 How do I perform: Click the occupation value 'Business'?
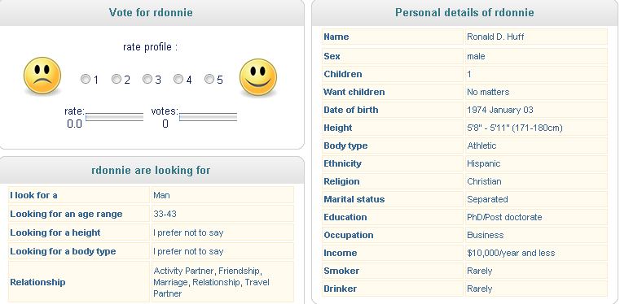tap(486, 235)
